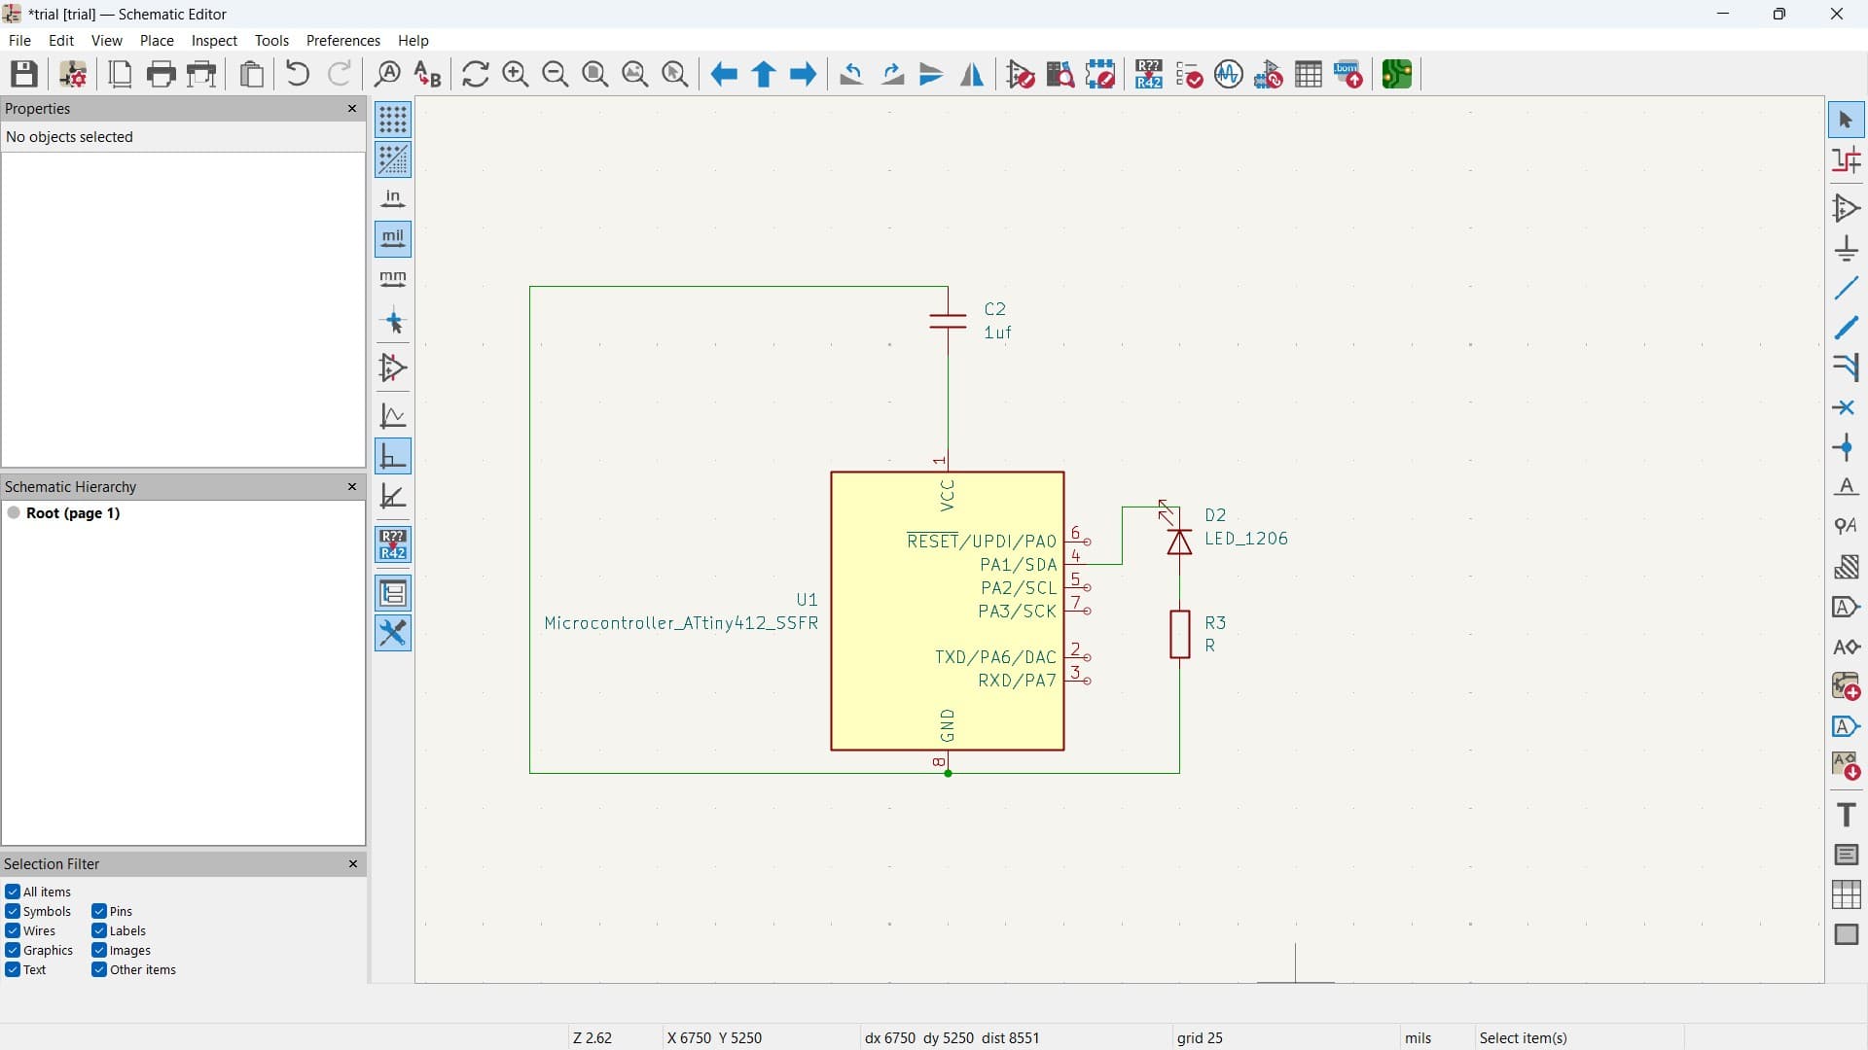The image size is (1868, 1050).
Task: Close the Properties panel
Action: (352, 109)
